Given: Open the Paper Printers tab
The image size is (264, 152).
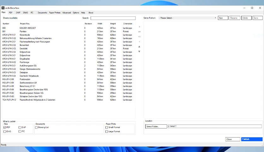Looking at the screenshot, I should coord(55,13).
